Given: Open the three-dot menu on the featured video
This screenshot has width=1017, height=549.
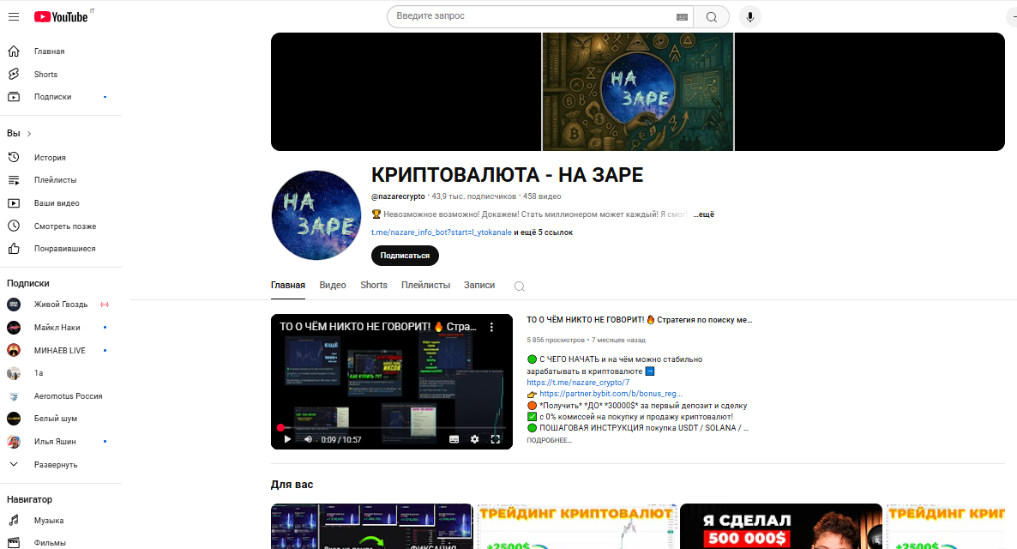Looking at the screenshot, I should [491, 327].
